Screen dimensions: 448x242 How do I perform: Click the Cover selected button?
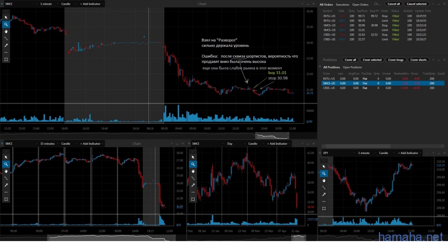tap(372, 60)
